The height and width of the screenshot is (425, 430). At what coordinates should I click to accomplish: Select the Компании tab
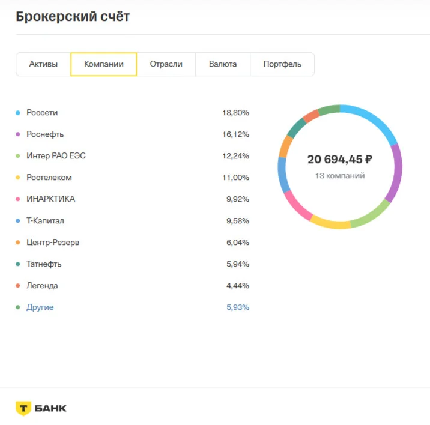point(104,64)
